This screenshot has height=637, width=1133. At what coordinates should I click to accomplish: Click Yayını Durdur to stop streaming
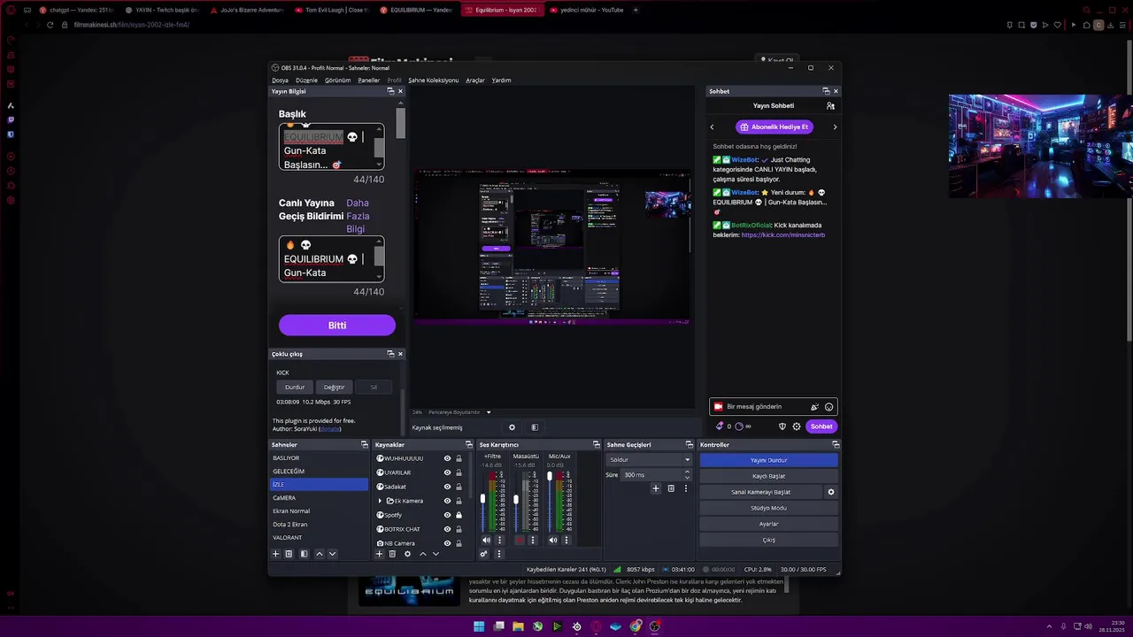tap(768, 460)
